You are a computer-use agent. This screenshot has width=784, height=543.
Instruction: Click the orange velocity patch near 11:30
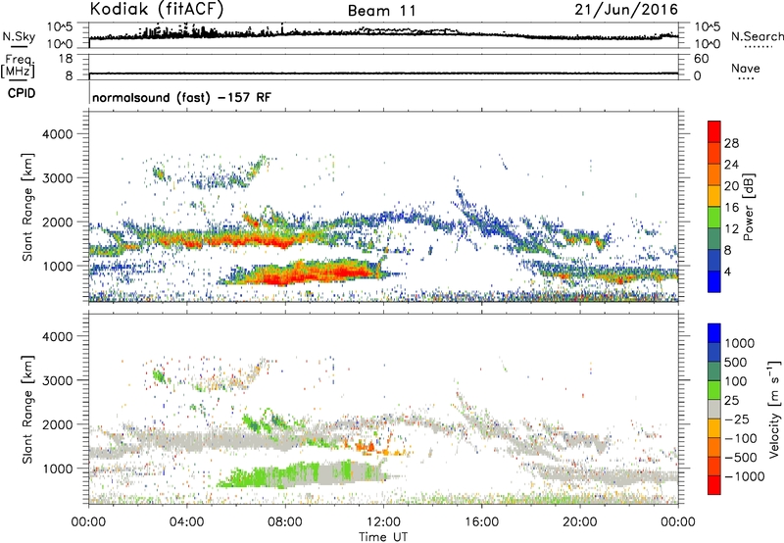365,447
